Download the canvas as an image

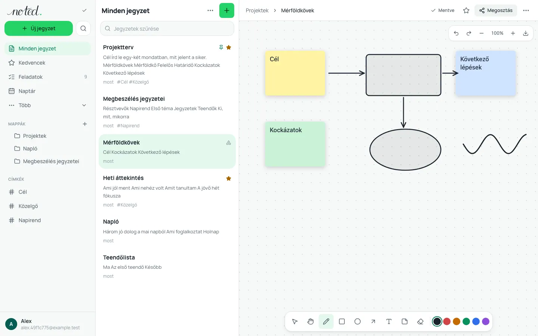pos(526,33)
